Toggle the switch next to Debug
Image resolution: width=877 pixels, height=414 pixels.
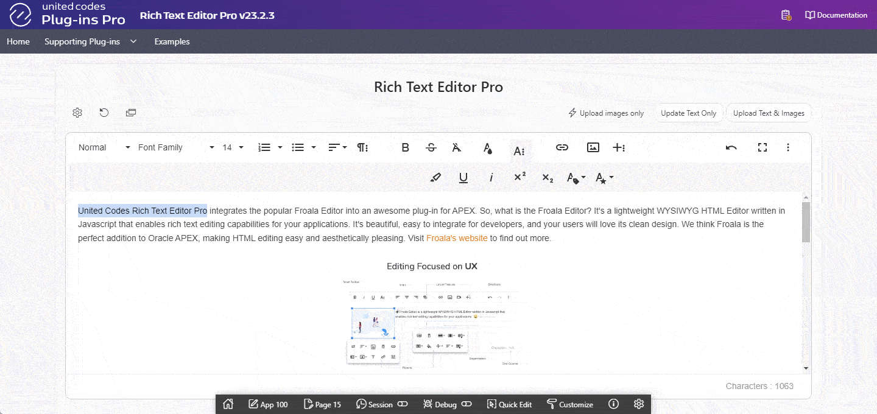[x=467, y=404]
